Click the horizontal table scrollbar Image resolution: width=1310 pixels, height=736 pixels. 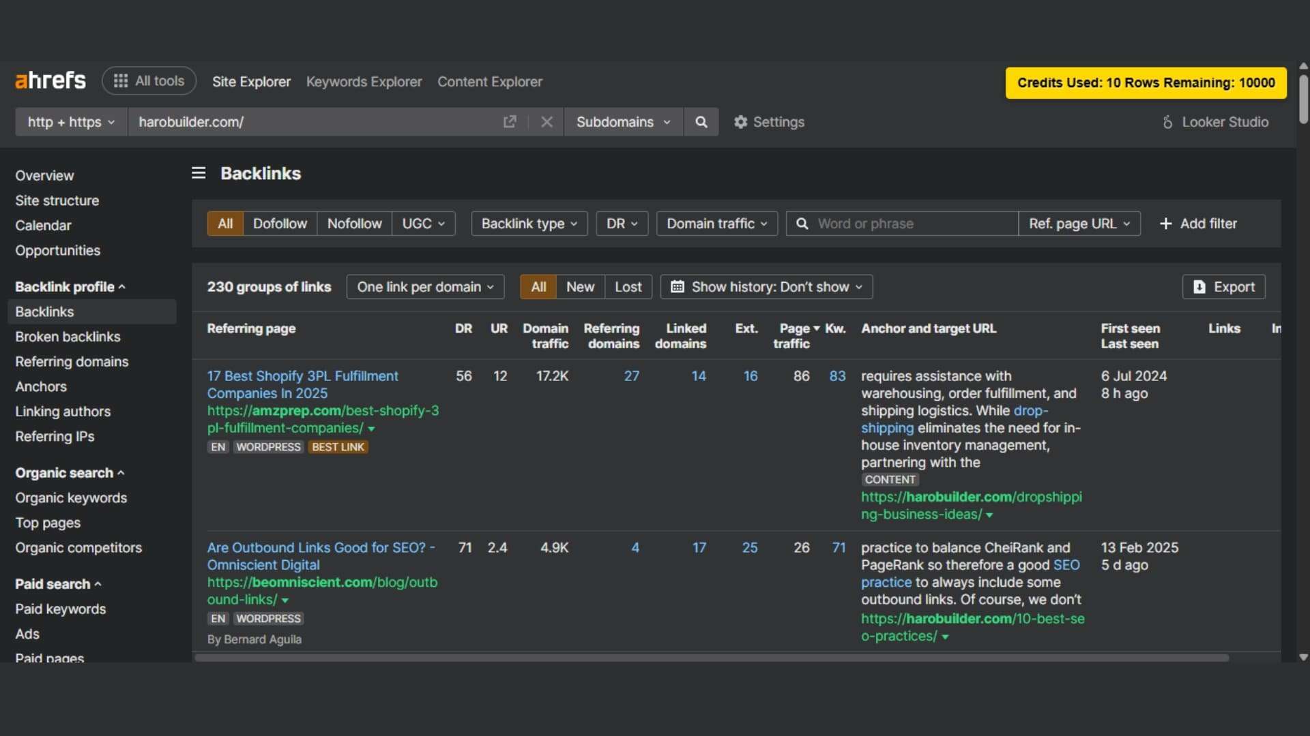coord(712,658)
